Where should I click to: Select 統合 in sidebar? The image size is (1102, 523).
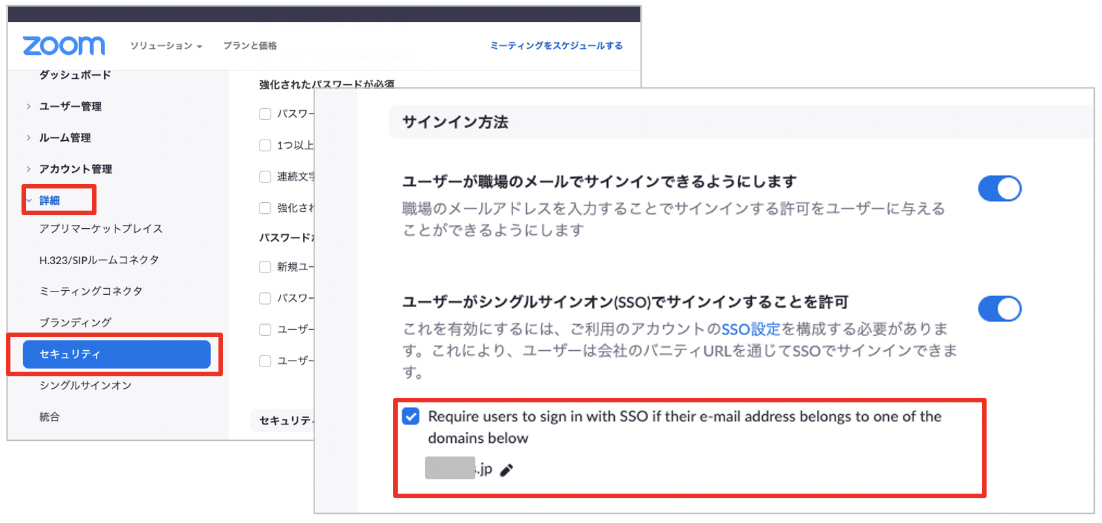(50, 417)
